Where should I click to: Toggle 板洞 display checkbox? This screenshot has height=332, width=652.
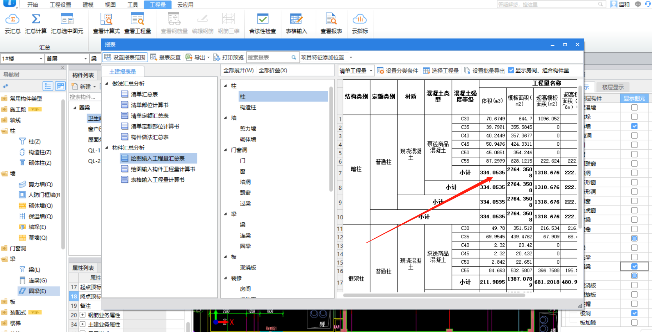pos(634,313)
